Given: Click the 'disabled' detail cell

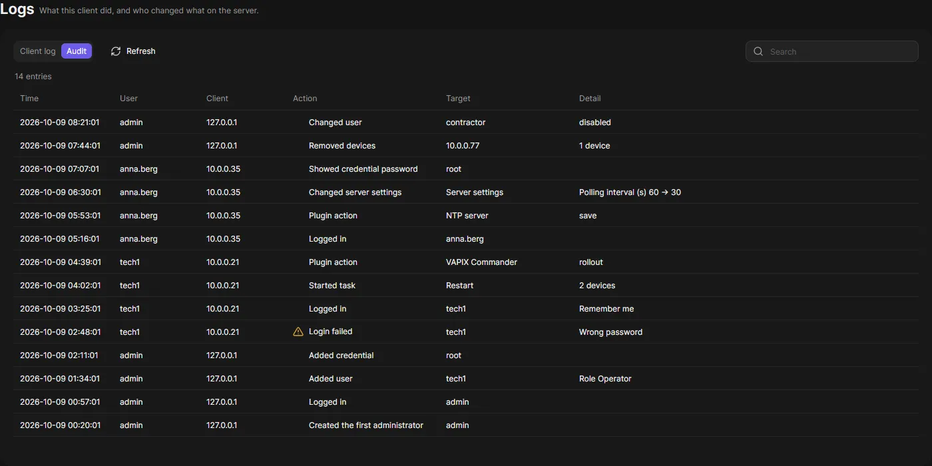Looking at the screenshot, I should (x=595, y=122).
